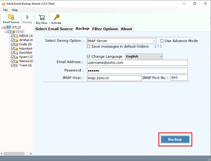Check Save messages in default folders
The width and height of the screenshot is (211, 161).
point(89,46)
